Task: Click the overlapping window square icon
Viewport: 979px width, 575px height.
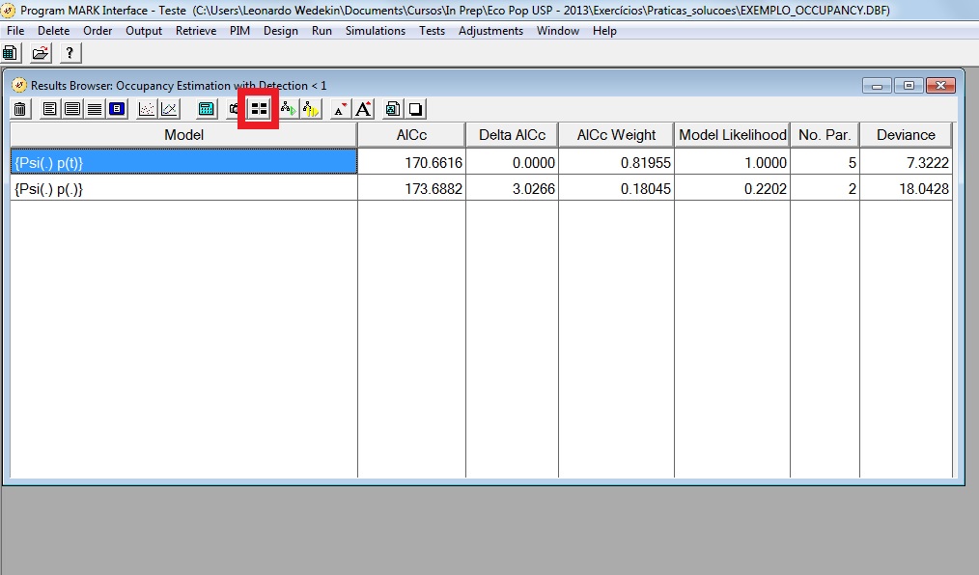Action: click(x=415, y=109)
